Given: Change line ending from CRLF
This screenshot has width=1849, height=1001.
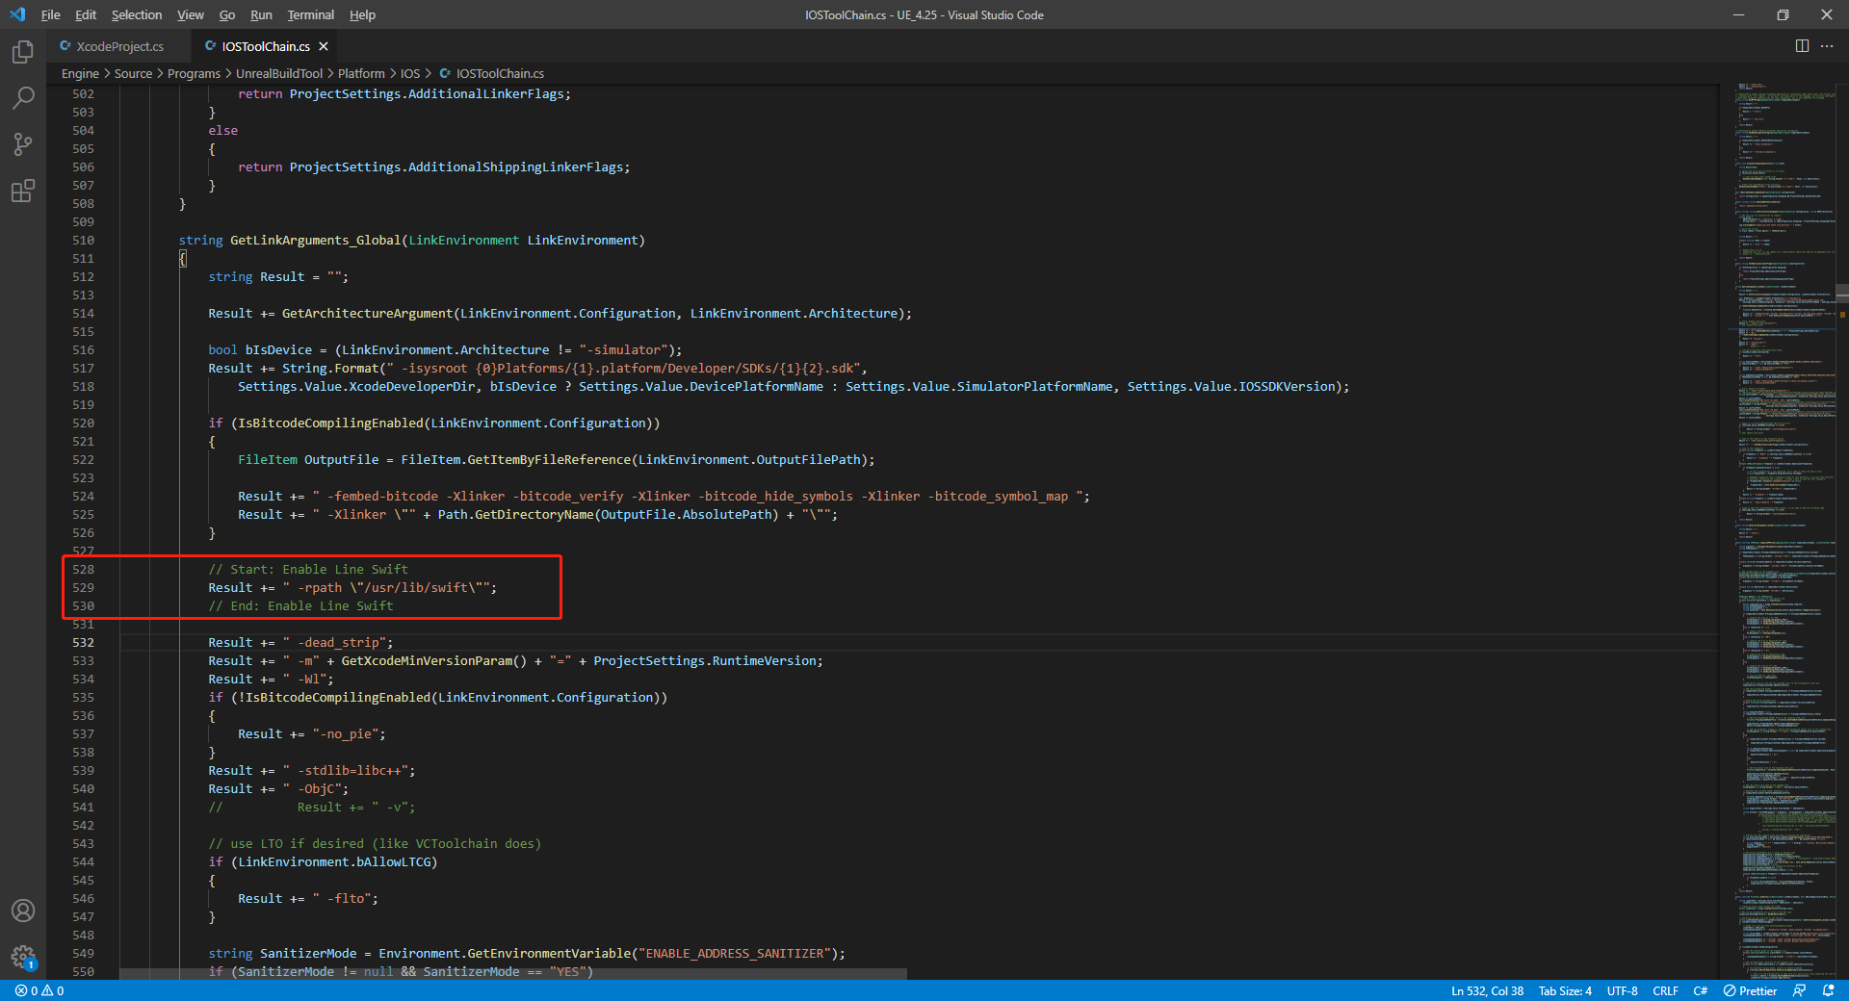Looking at the screenshot, I should click(1664, 990).
